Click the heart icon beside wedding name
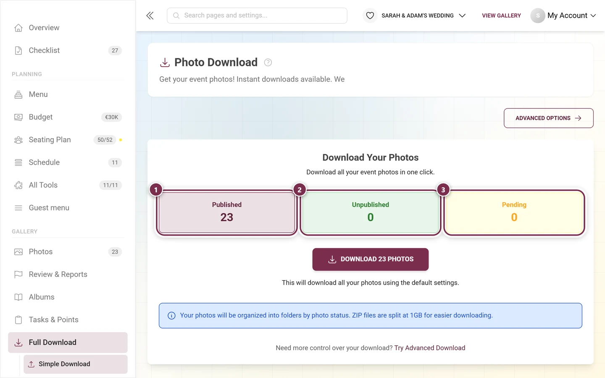Image resolution: width=605 pixels, height=378 pixels. [370, 16]
